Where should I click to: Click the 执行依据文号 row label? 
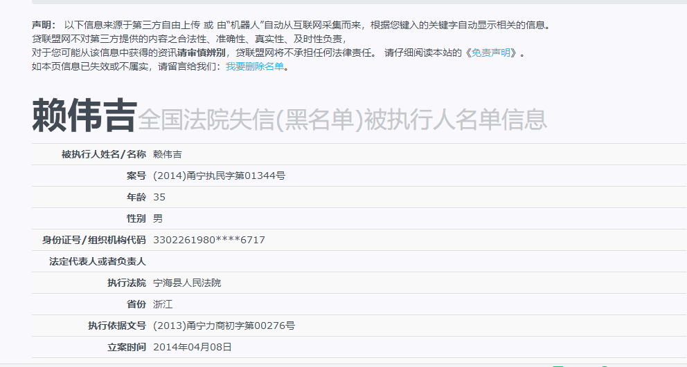117,326
